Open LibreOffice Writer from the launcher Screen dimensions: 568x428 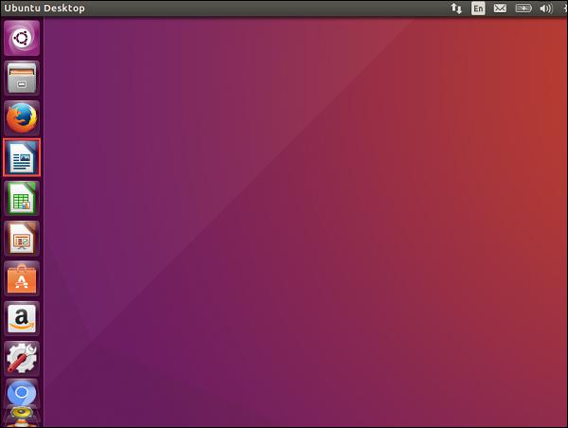tap(22, 157)
